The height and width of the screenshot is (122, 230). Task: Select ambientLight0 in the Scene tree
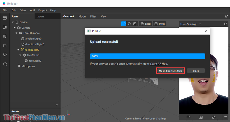tap(33, 39)
